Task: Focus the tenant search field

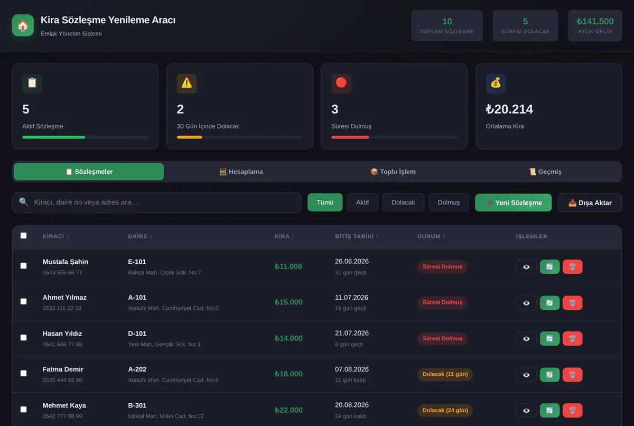Action: (157, 202)
